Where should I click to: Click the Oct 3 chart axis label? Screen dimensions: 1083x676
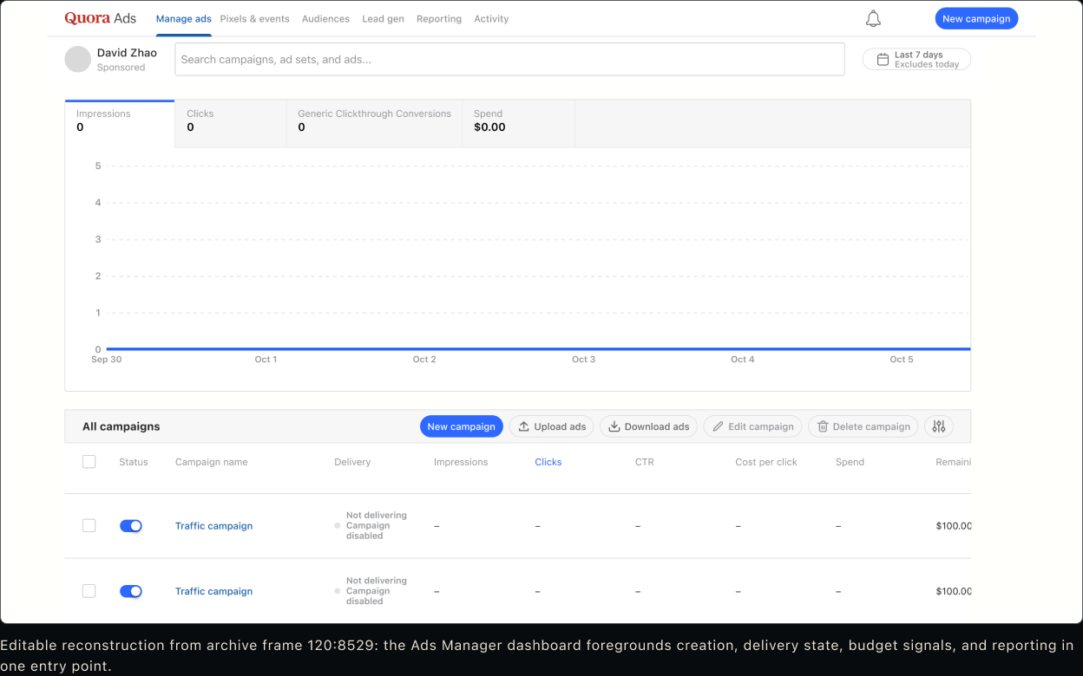pos(583,359)
